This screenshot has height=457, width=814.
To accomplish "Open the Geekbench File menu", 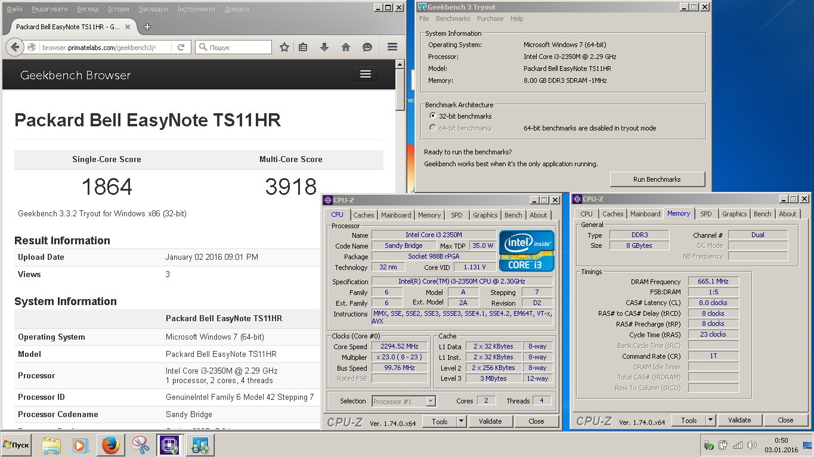I will click(424, 18).
